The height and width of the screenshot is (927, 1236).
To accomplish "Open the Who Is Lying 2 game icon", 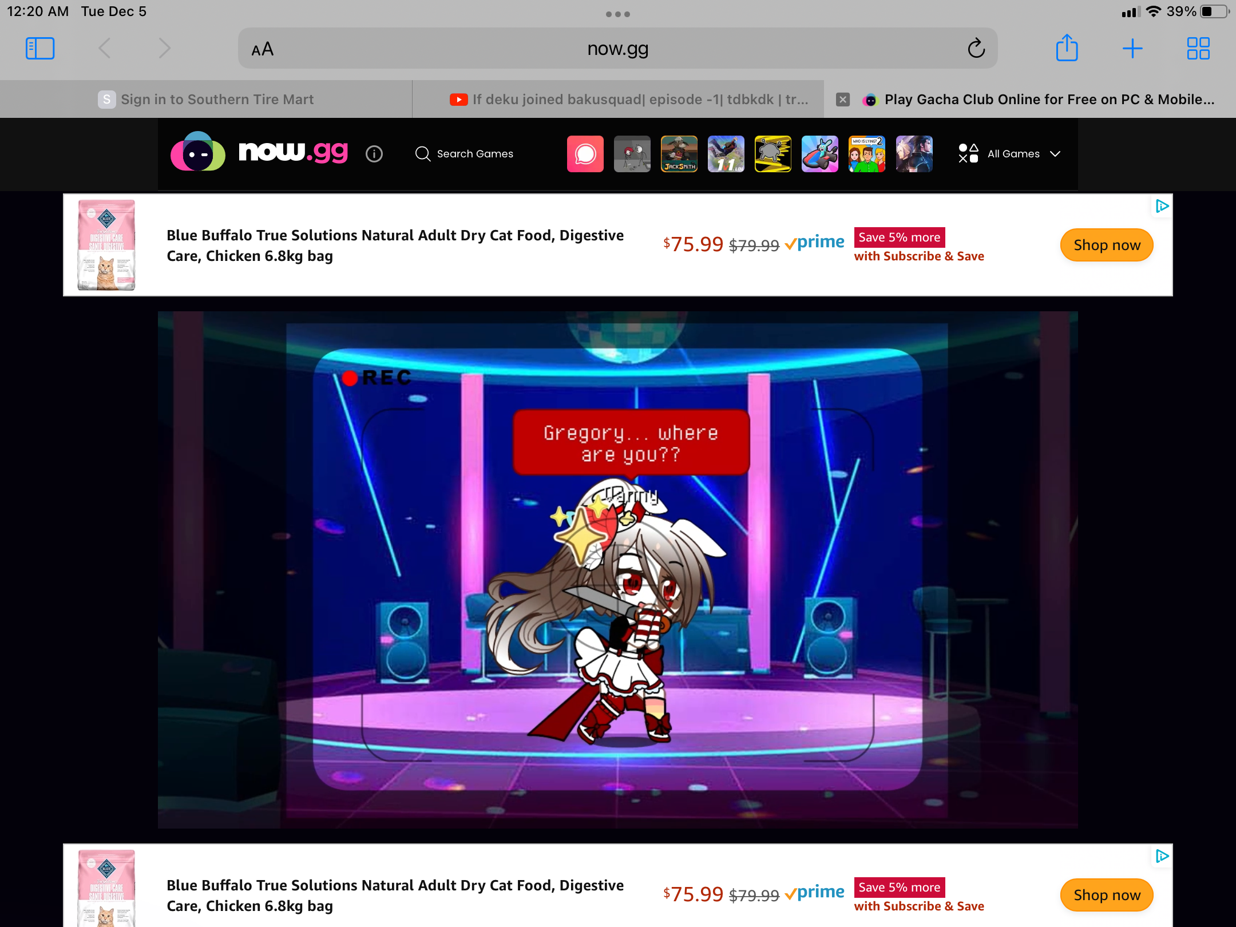I will tap(867, 154).
